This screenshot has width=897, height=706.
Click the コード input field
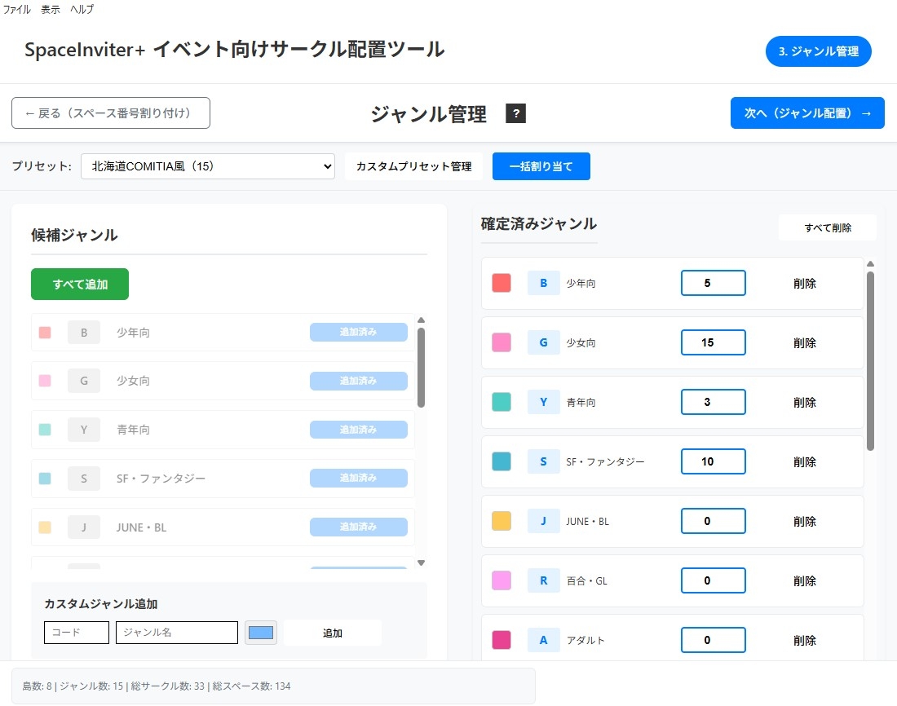[77, 633]
